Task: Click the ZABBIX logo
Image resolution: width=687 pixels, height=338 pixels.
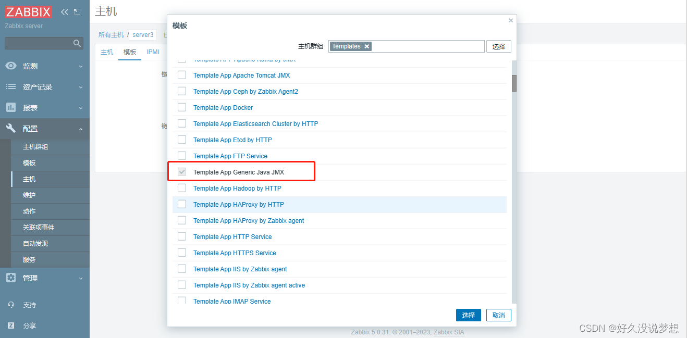Action: 29,12
